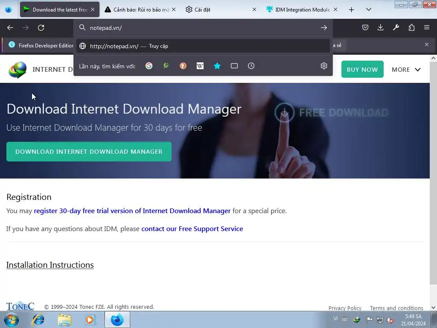The height and width of the screenshot is (328, 437).
Task: Search this time with Wikipedia
Action: [200, 66]
